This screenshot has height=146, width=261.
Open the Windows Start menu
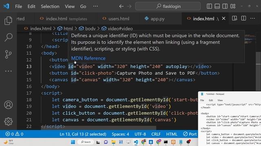pos(73,142)
